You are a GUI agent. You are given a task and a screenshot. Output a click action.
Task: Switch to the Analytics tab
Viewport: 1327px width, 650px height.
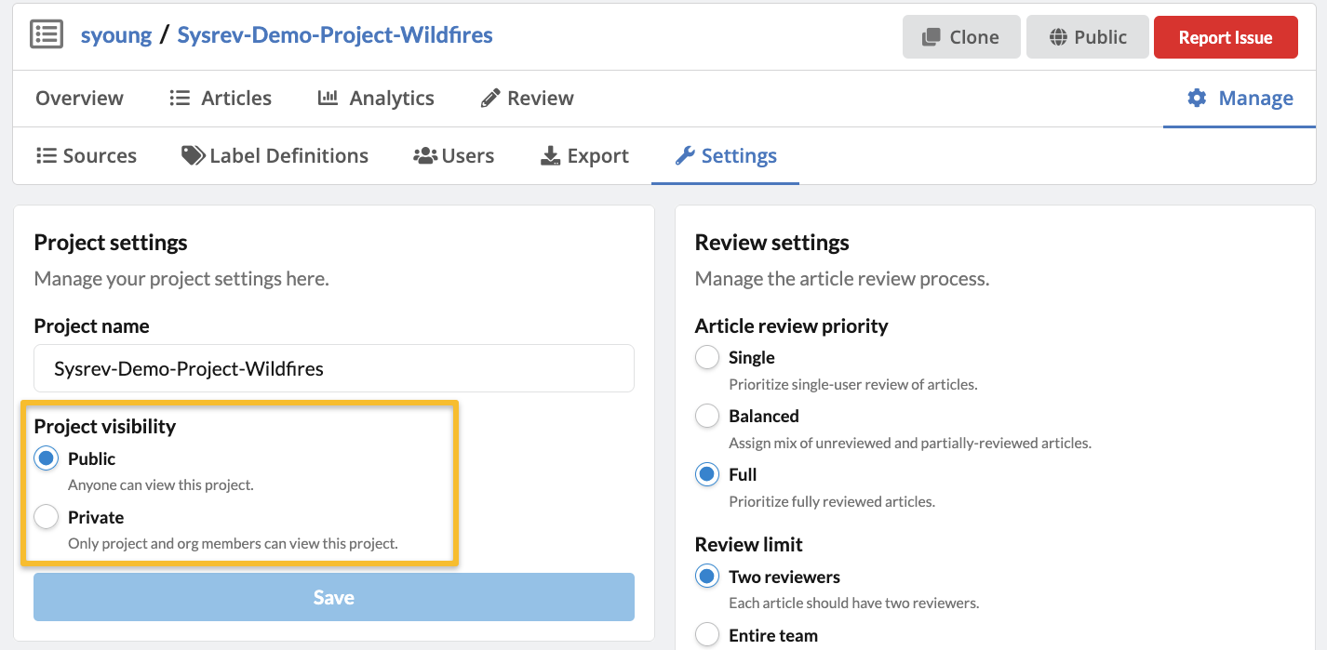(x=376, y=99)
